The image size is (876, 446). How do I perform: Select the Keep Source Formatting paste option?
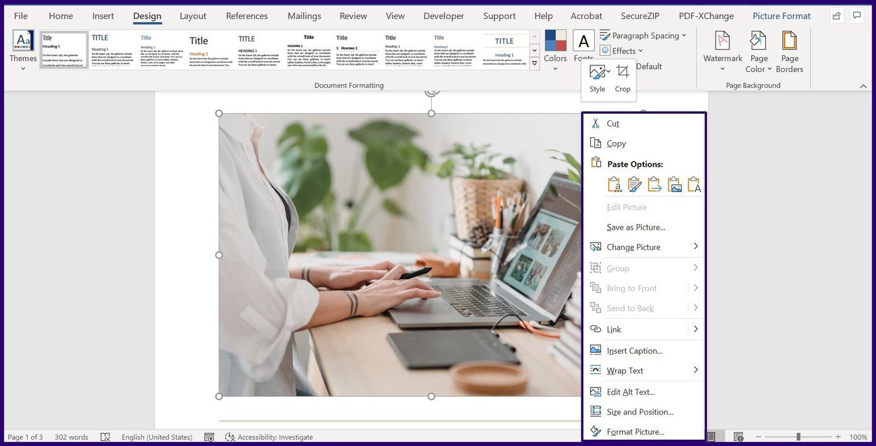pyautogui.click(x=614, y=184)
